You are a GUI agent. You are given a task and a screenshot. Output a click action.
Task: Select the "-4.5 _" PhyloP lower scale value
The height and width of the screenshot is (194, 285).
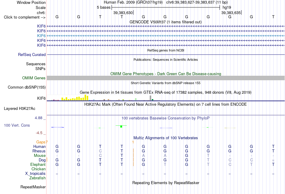pos(41,133)
